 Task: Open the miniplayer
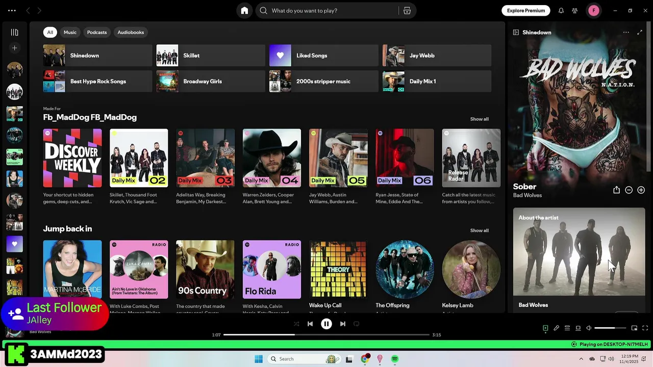(634, 328)
